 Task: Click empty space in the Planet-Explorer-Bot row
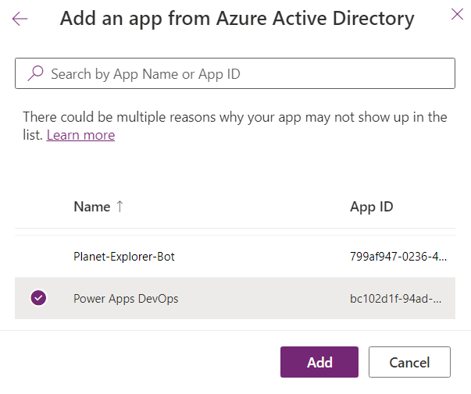click(x=266, y=257)
